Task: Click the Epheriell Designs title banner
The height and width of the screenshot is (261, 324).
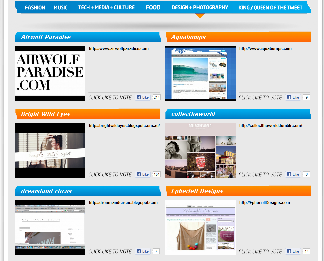Action: click(238, 191)
